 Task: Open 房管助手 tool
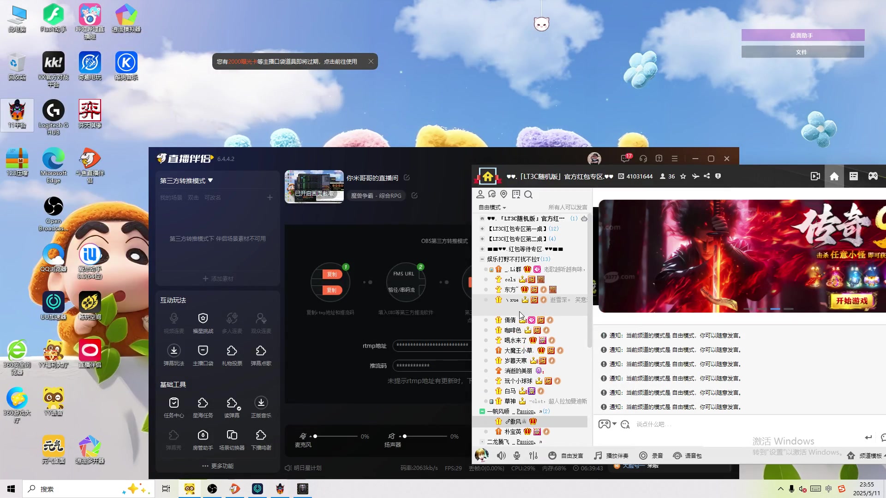point(203,439)
